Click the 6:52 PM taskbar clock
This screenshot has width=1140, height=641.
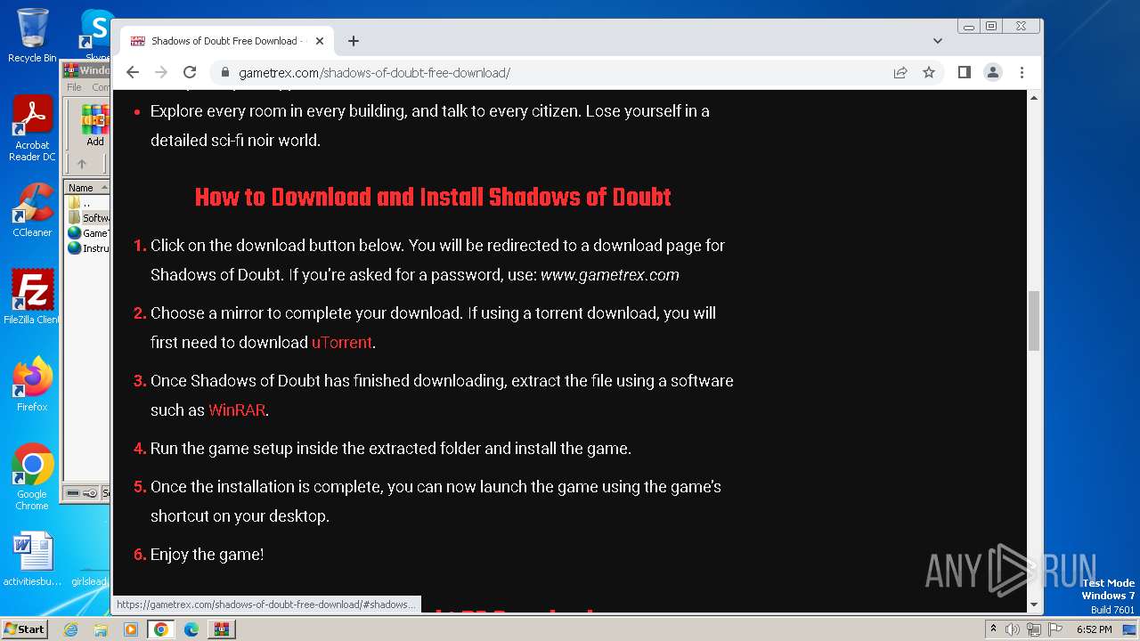tap(1094, 629)
